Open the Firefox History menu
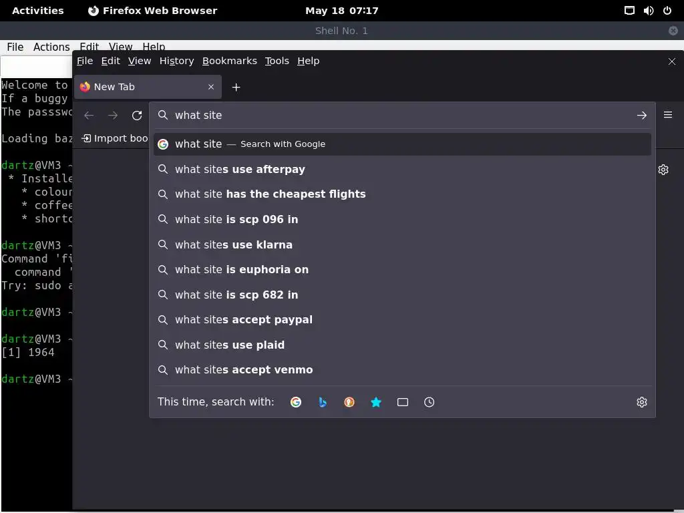This screenshot has height=513, width=684. (176, 61)
